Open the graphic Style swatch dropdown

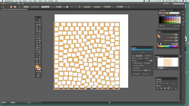(69, 7)
